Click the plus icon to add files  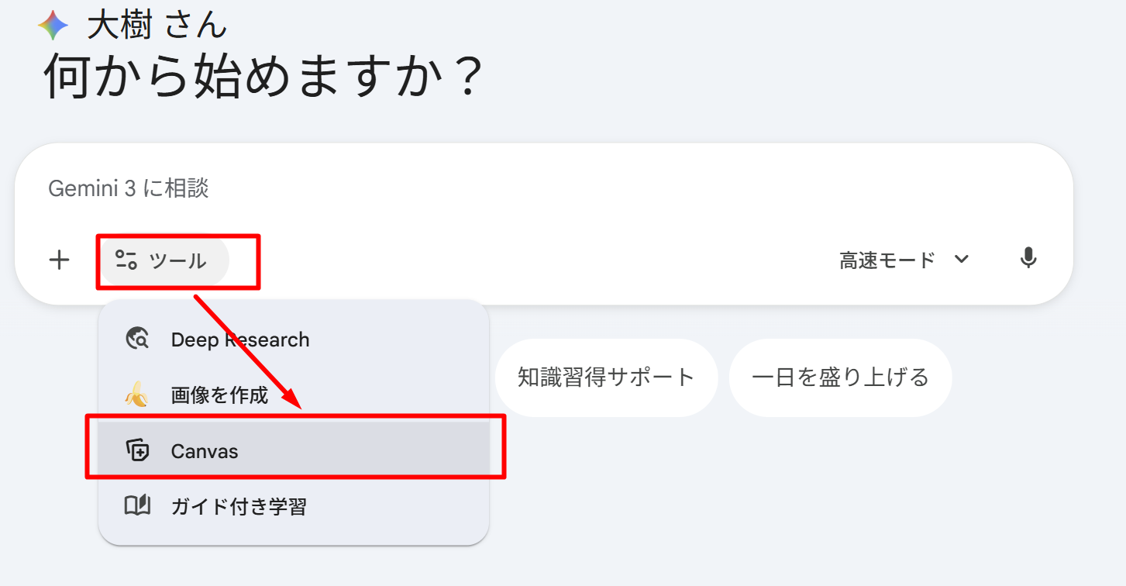pyautogui.click(x=59, y=260)
